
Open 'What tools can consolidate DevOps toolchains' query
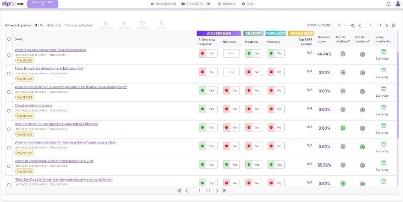tap(50, 50)
